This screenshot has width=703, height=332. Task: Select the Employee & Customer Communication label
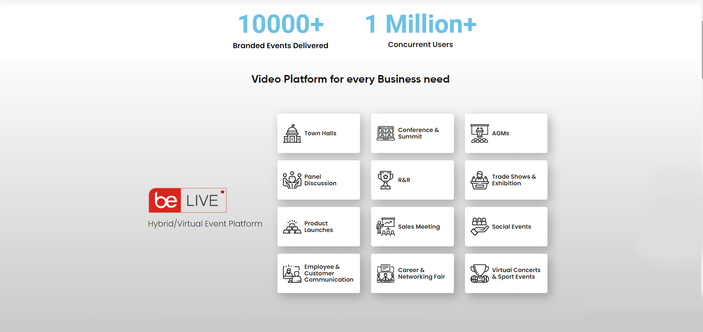click(x=329, y=273)
